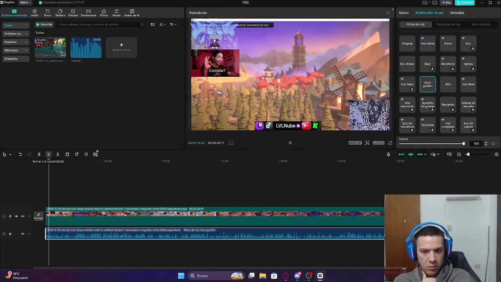Apply the Autotune voice filter
The width and height of the screenshot is (501, 282).
tap(427, 125)
